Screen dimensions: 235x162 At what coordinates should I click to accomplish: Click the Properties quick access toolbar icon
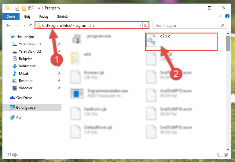(17, 8)
